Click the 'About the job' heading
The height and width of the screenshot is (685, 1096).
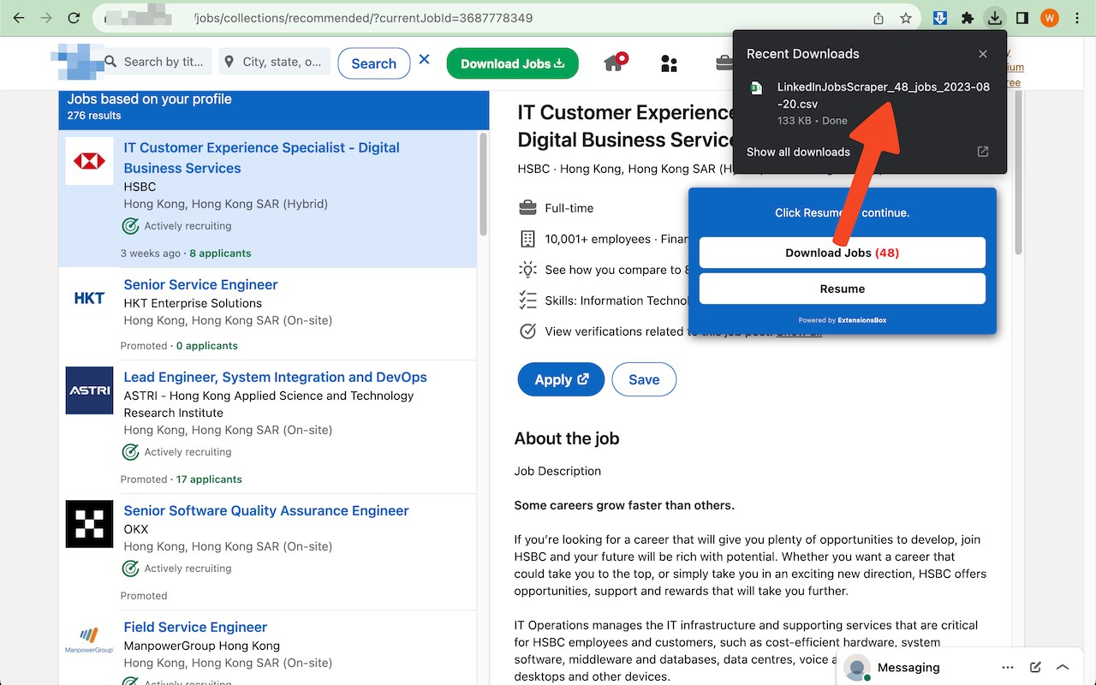(567, 438)
